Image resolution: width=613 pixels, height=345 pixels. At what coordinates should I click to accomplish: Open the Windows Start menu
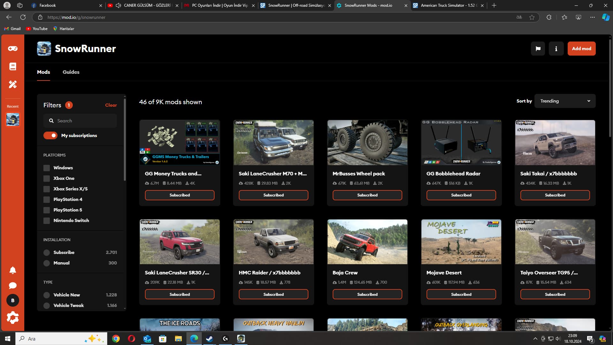[x=8, y=339]
